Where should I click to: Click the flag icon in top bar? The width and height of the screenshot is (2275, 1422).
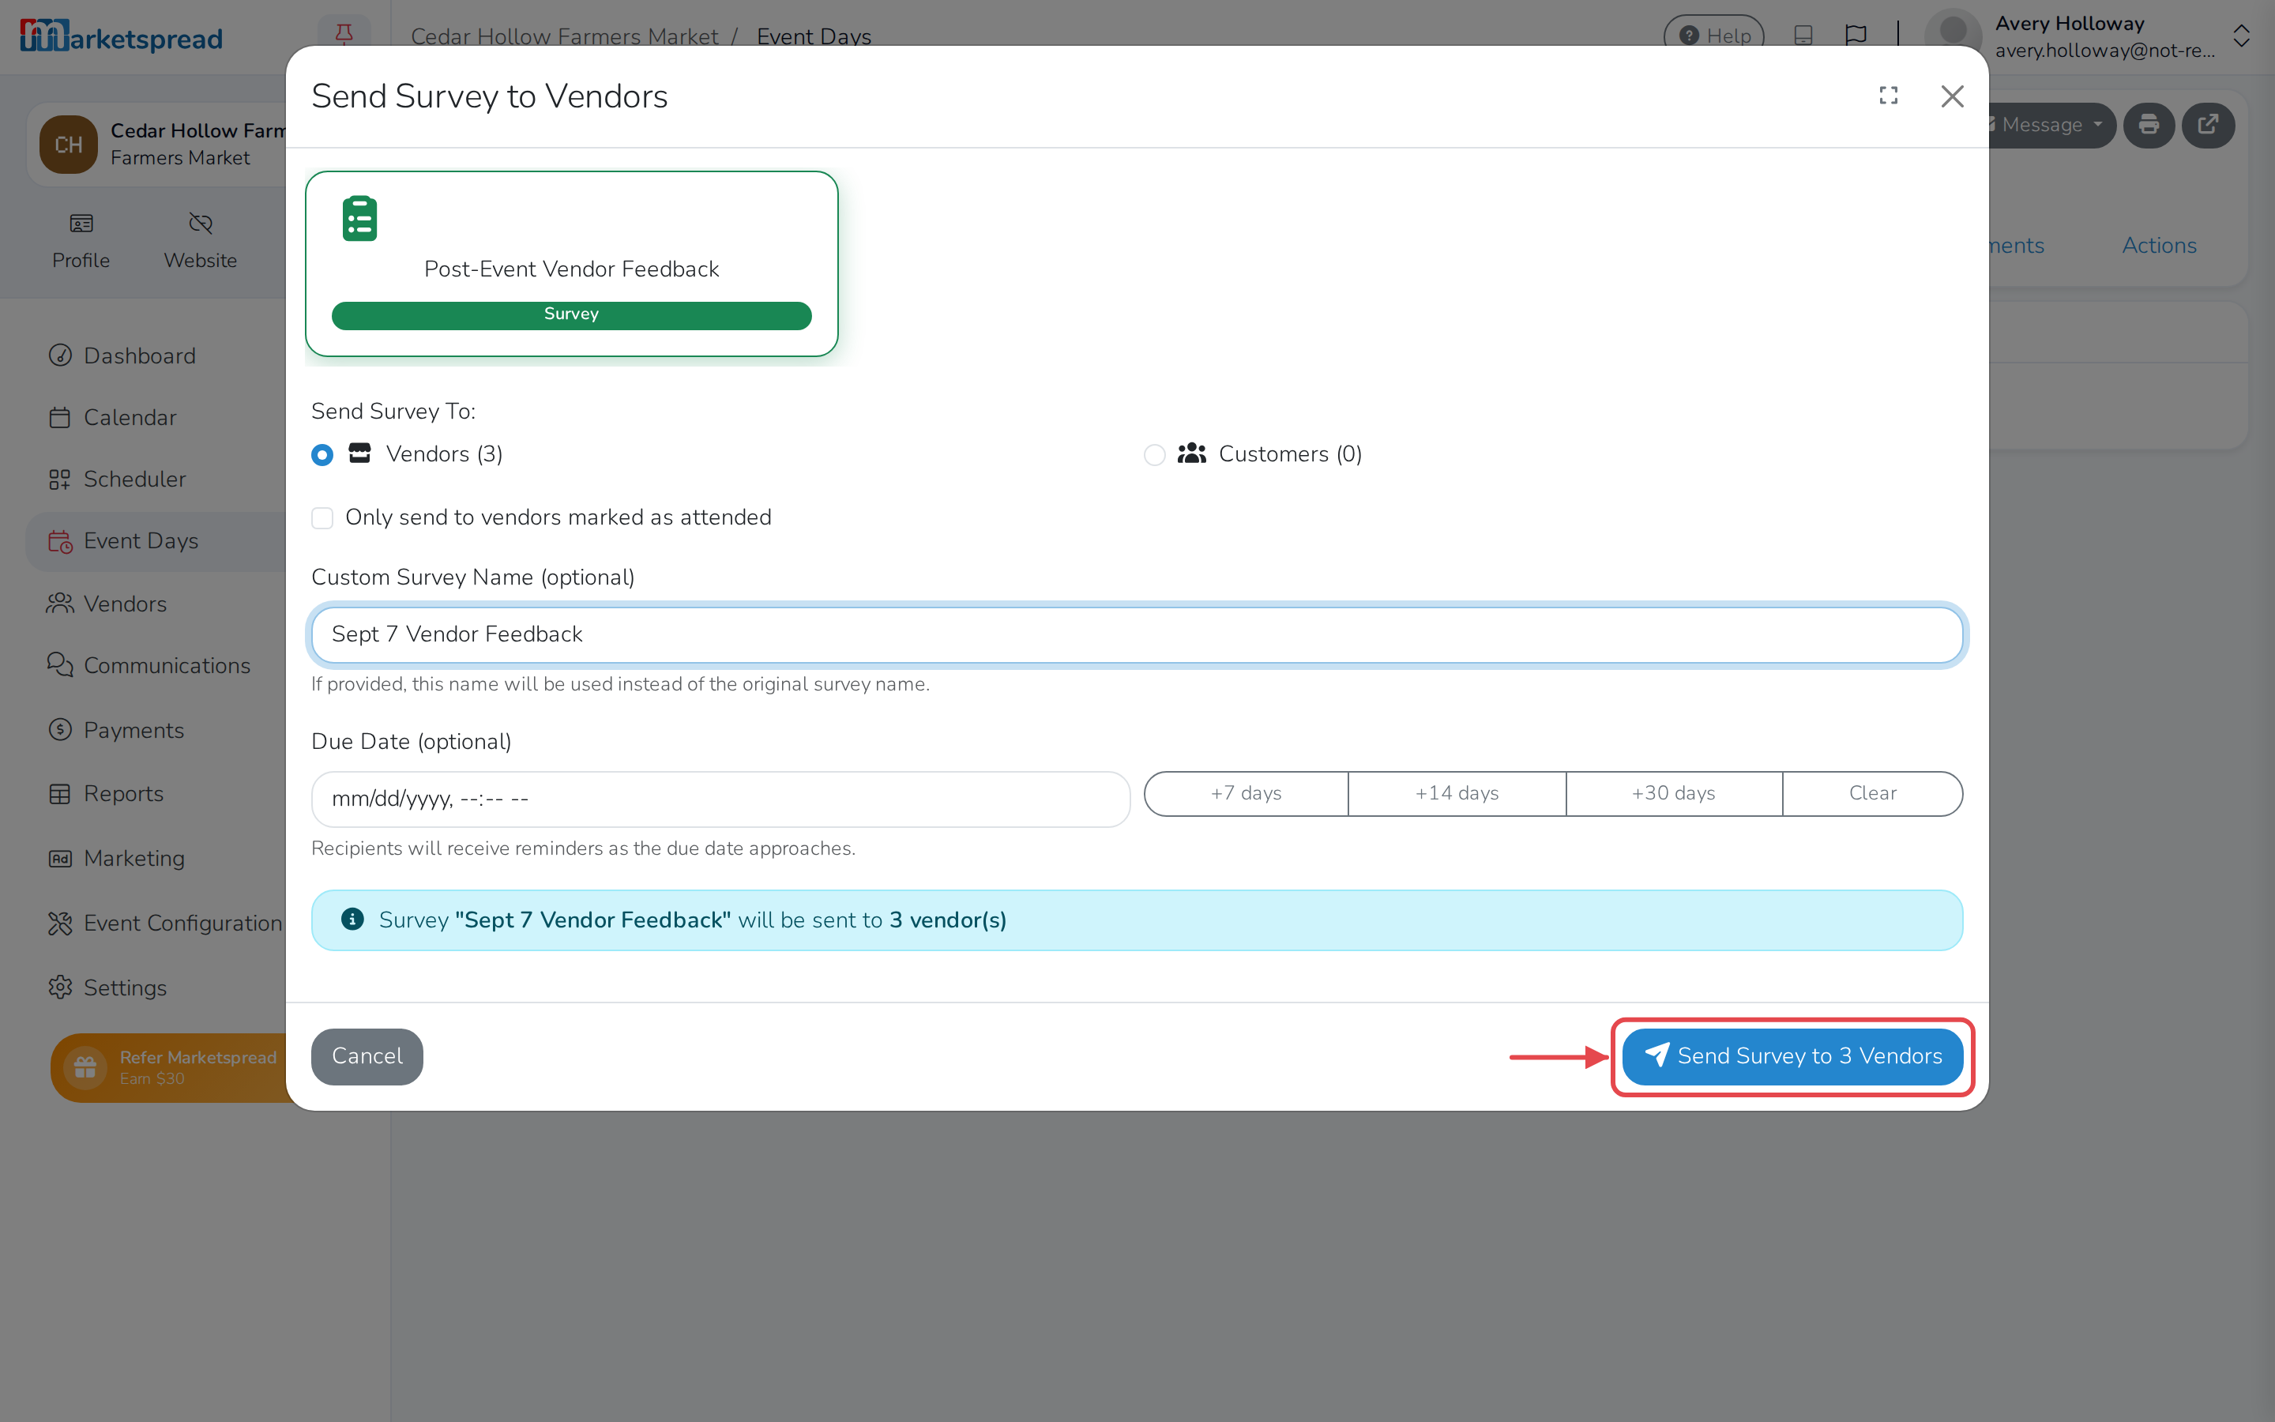click(x=1856, y=36)
